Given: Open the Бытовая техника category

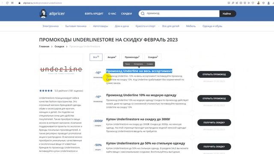Looking at the screenshot, I should click(76, 26).
